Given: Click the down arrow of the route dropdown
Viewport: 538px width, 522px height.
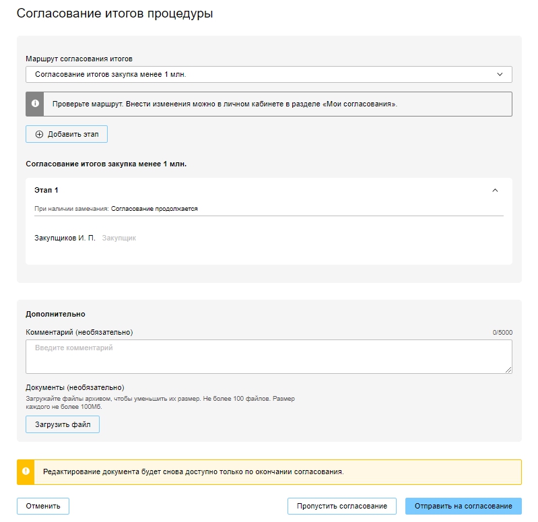Looking at the screenshot, I should click(x=500, y=74).
